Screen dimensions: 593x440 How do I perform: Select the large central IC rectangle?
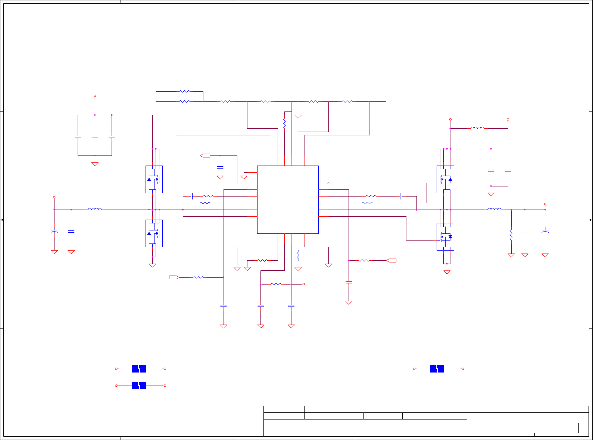[x=288, y=199]
